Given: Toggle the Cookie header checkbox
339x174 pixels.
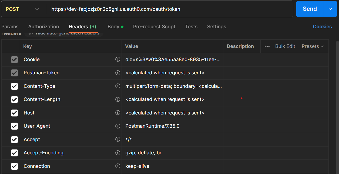Looking at the screenshot, I should tap(14, 60).
